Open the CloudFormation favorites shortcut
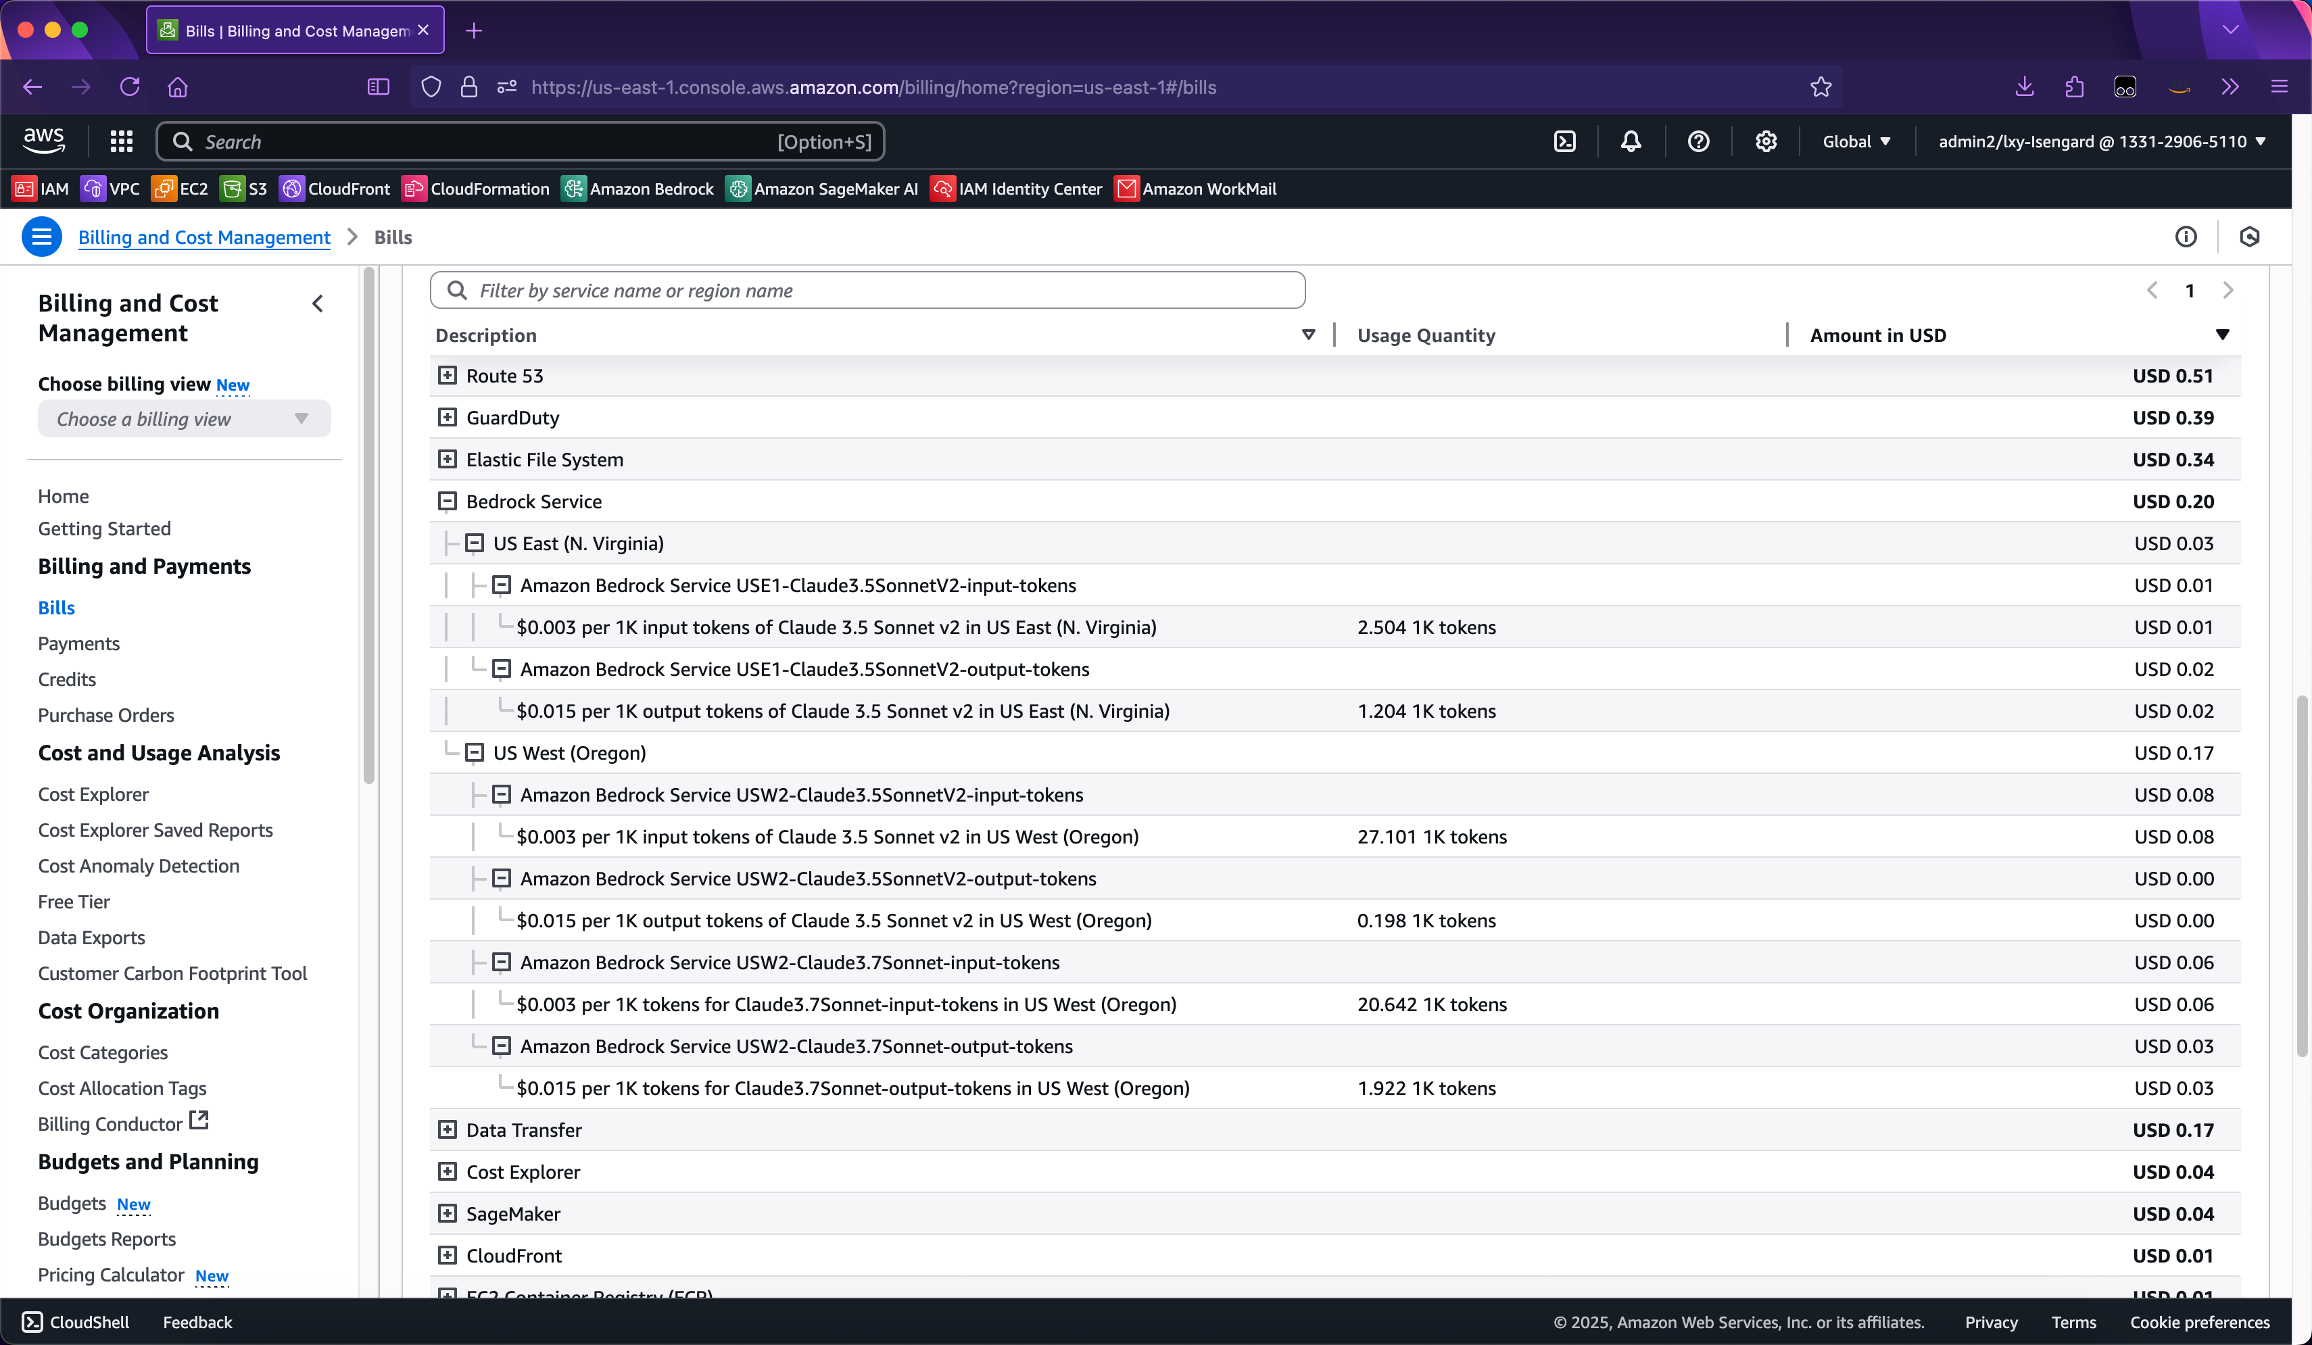 pyautogui.click(x=476, y=189)
